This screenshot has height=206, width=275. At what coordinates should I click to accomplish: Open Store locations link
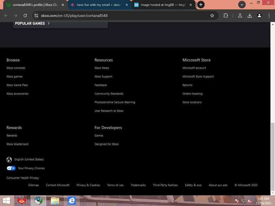[x=192, y=102]
